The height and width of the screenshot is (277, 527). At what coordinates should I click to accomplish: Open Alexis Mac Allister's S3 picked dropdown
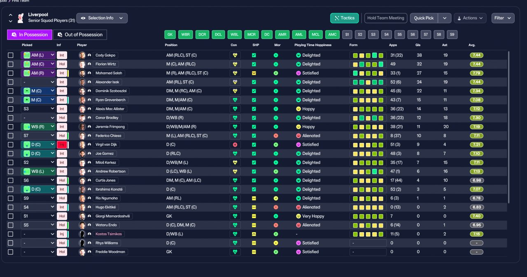38,109
